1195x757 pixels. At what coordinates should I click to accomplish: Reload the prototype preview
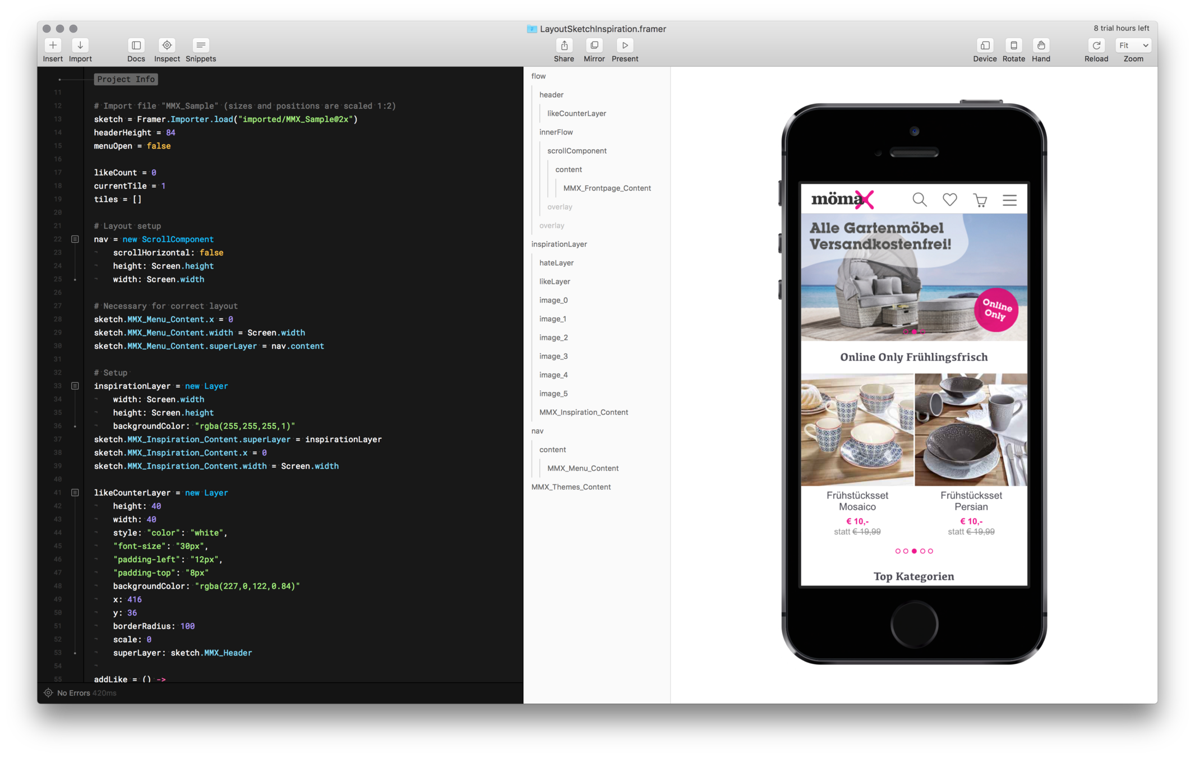(x=1096, y=45)
